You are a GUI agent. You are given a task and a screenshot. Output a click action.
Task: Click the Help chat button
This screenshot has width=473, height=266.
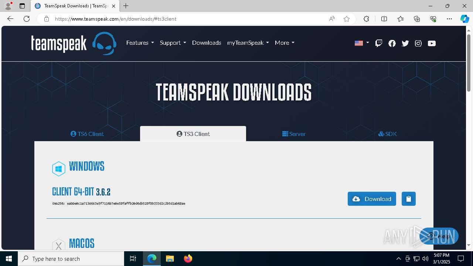440,236
